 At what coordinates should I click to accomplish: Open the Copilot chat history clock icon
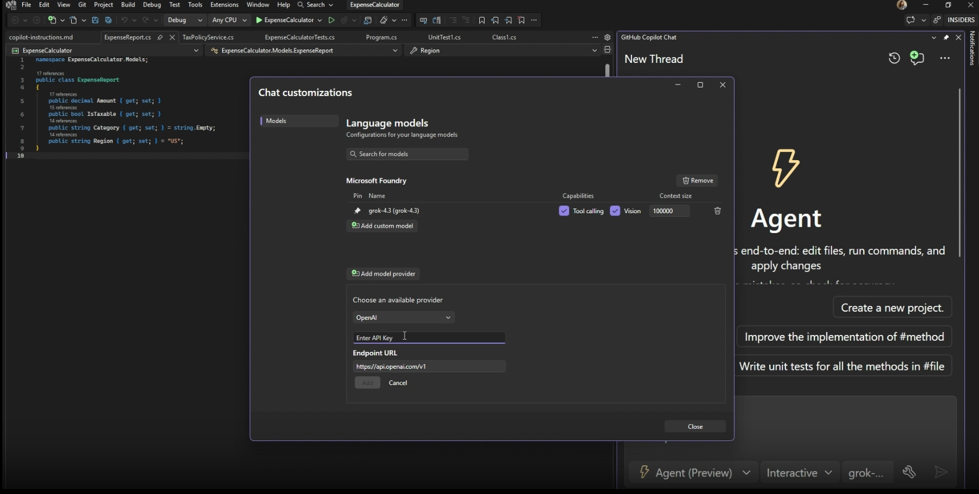[x=894, y=58]
